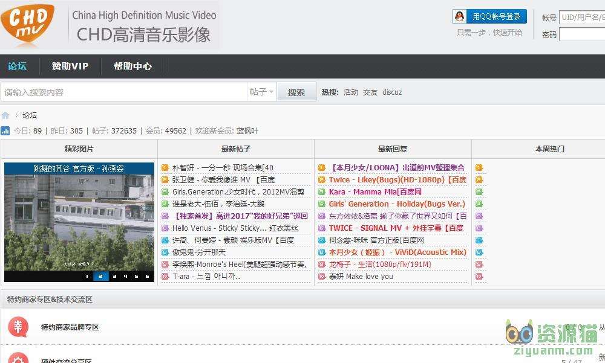Click the number 5 badge beside 高进2017 post
Image resolution: width=605 pixels, height=363 pixels.
click(165, 216)
